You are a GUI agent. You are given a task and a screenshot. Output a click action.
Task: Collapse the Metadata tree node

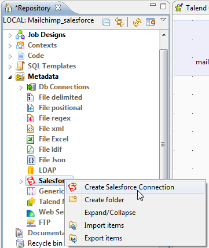pyautogui.click(x=10, y=77)
